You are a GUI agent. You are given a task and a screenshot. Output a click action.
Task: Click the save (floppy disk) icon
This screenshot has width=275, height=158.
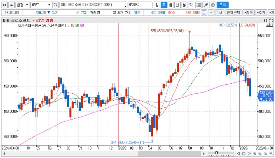199,5
